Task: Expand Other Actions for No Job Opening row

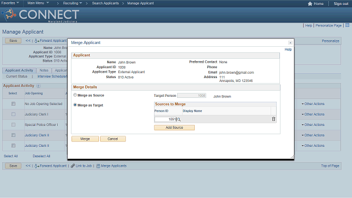Action: tap(313, 104)
